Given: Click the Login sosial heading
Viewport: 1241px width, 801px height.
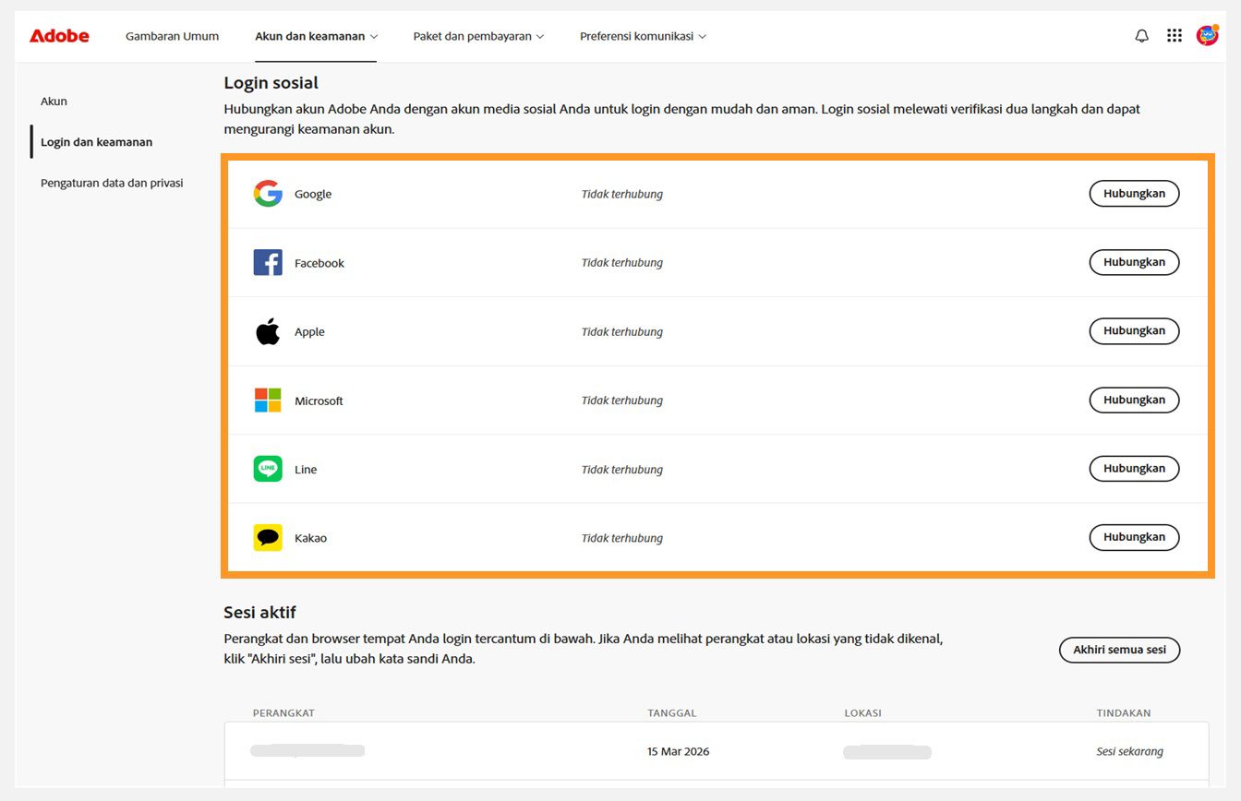Looking at the screenshot, I should pos(271,83).
